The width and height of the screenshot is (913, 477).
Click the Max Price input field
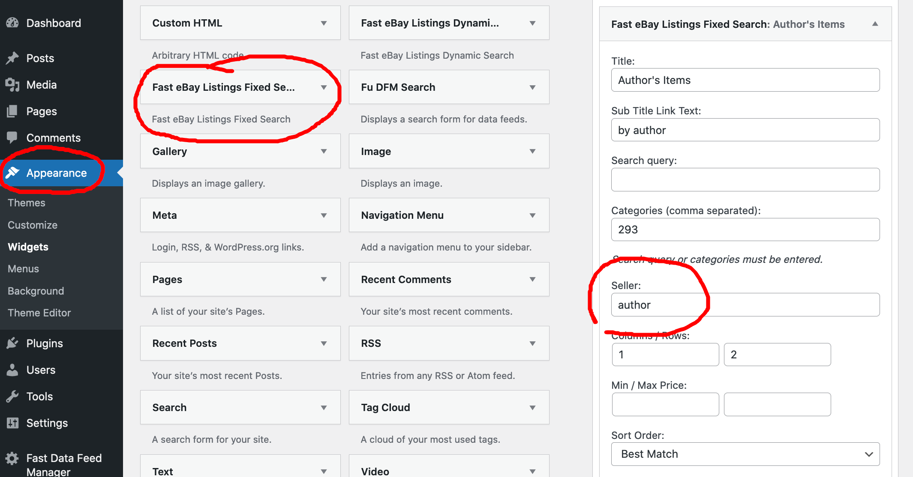coord(777,404)
